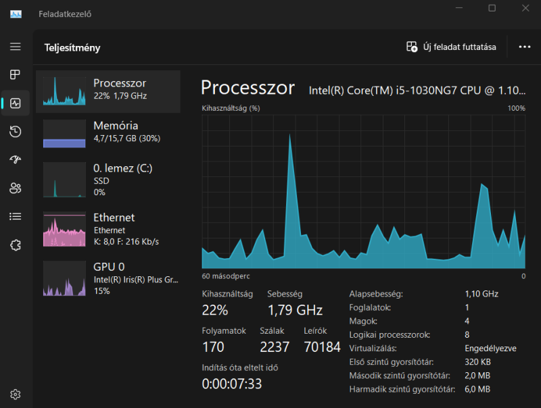Viewport: 541px width, 408px height.
Task: Click the Memória mini graph thumbnail
Action: click(x=64, y=134)
